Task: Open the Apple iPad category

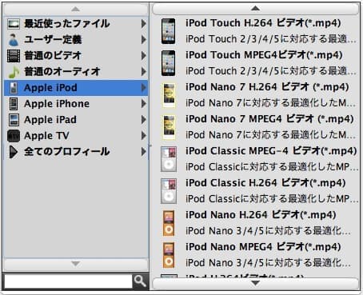Action: 76,120
